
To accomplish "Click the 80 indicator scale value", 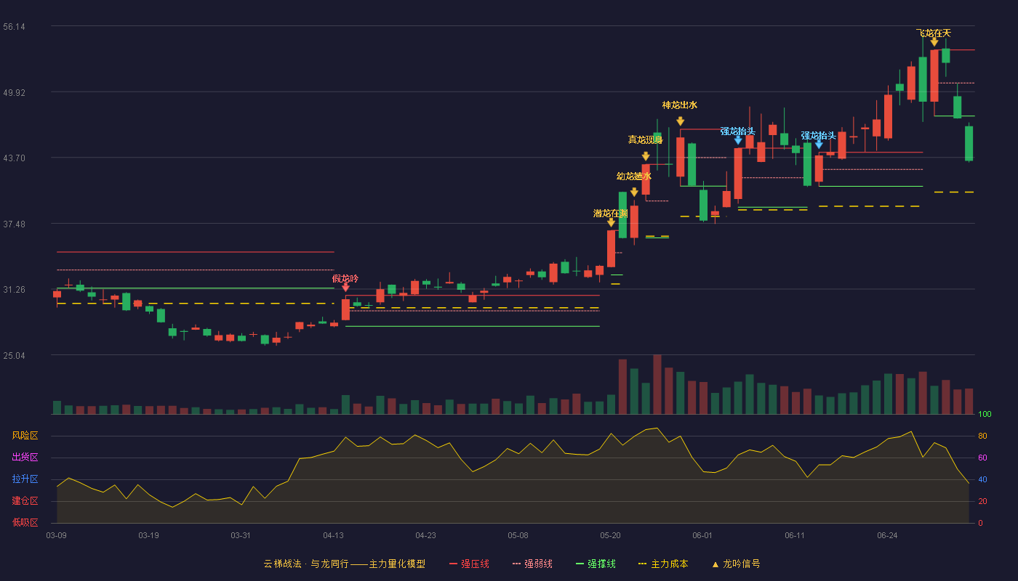I will pos(982,436).
